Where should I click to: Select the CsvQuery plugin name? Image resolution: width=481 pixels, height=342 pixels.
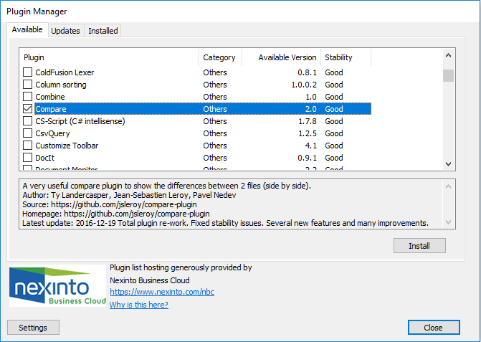[x=52, y=133]
